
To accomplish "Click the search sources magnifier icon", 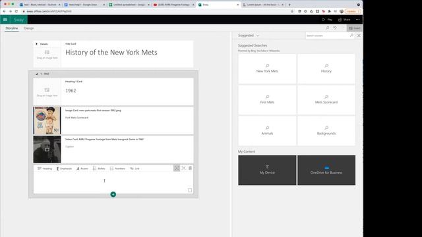I will pos(351,36).
